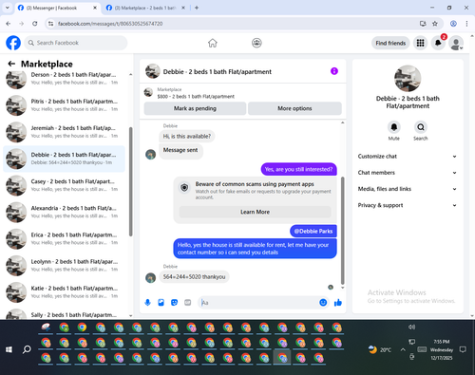
Task: Open the Menu grid icon
Action: tap(420, 43)
